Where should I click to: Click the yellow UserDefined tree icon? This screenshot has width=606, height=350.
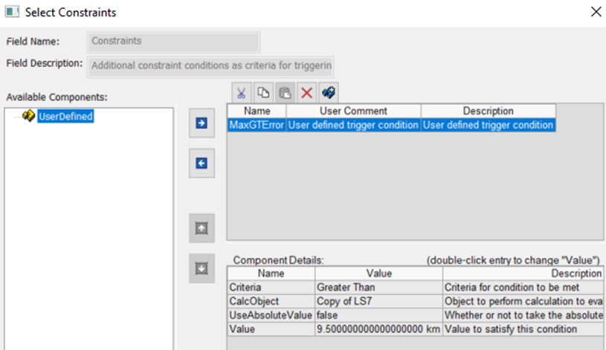click(x=29, y=116)
